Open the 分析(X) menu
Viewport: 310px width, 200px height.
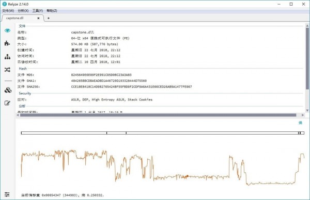click(23, 11)
